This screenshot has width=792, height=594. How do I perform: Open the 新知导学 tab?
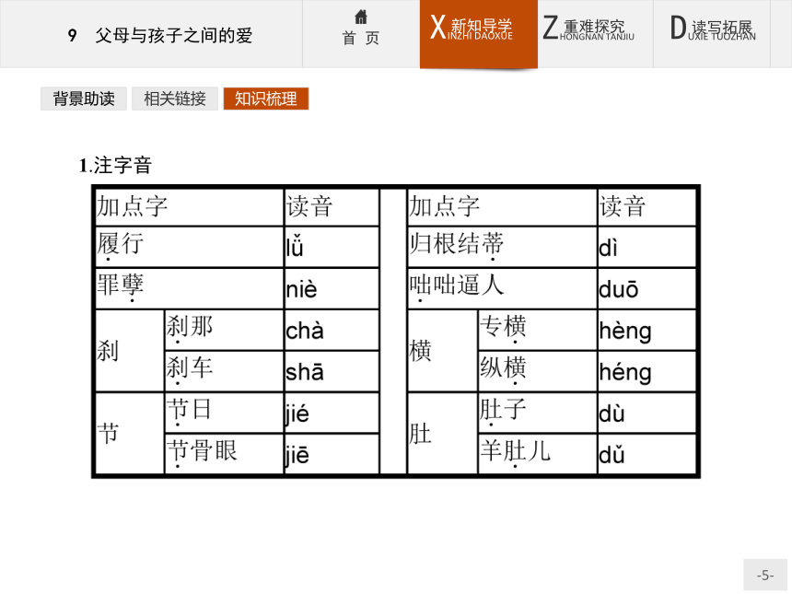pyautogui.click(x=478, y=34)
